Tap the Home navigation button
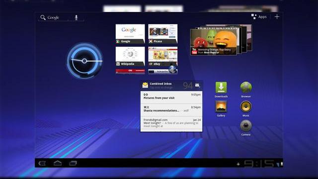The height and width of the screenshot is (179, 318). 58,163
